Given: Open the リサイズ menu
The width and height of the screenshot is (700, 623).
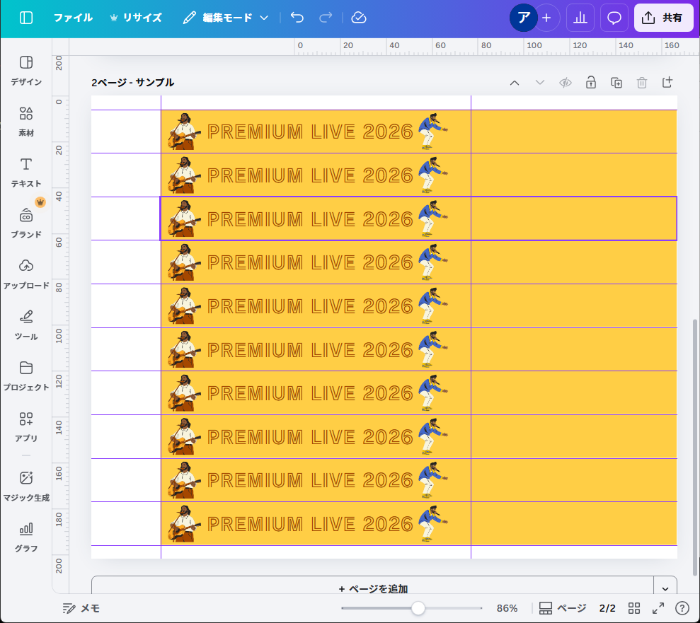Looking at the screenshot, I should pyautogui.click(x=135, y=18).
